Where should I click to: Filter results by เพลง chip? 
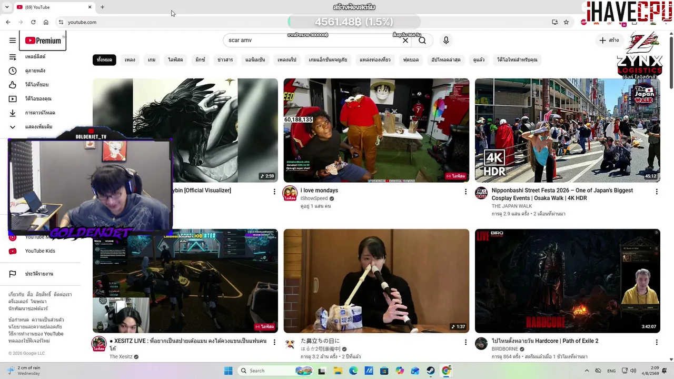click(x=130, y=59)
